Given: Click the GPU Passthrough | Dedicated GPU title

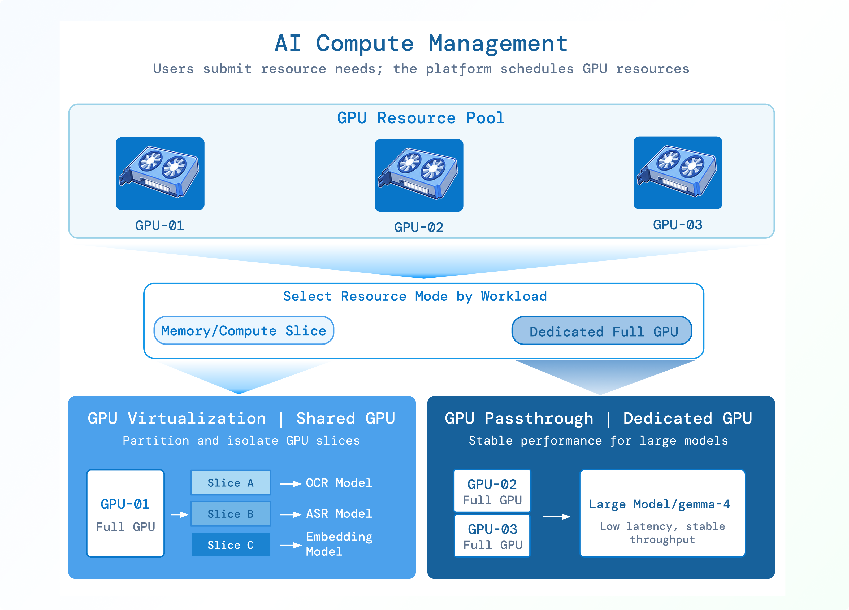Looking at the screenshot, I should (x=599, y=419).
